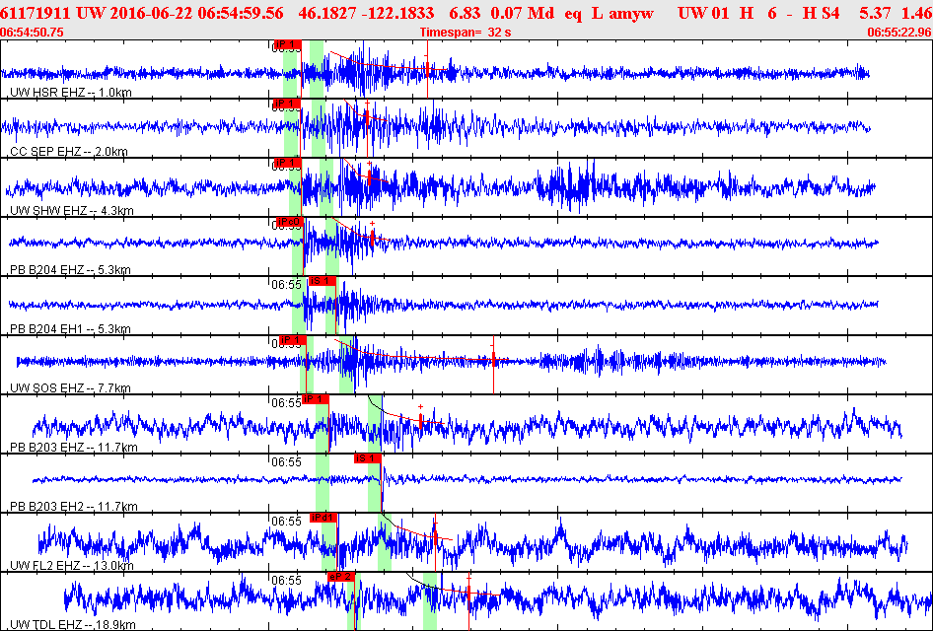Screen dimensions: 933x631
Task: Click the 'PB B204 EHZ -- 5.3km' station label
Action: pos(70,270)
